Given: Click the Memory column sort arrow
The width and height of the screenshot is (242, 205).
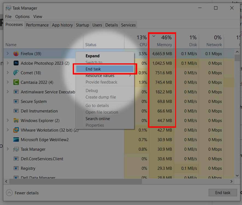Looking at the screenshot, I should coord(154,36).
